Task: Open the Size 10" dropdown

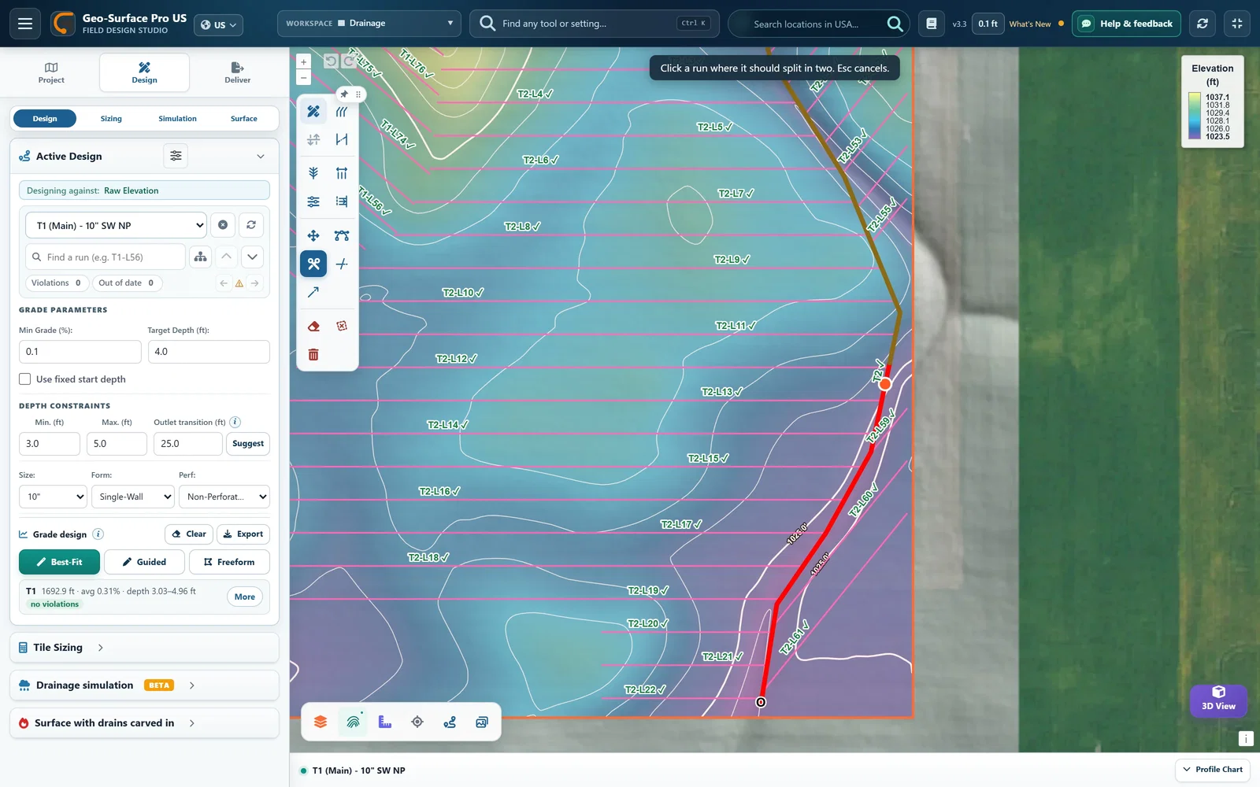Action: (x=53, y=497)
